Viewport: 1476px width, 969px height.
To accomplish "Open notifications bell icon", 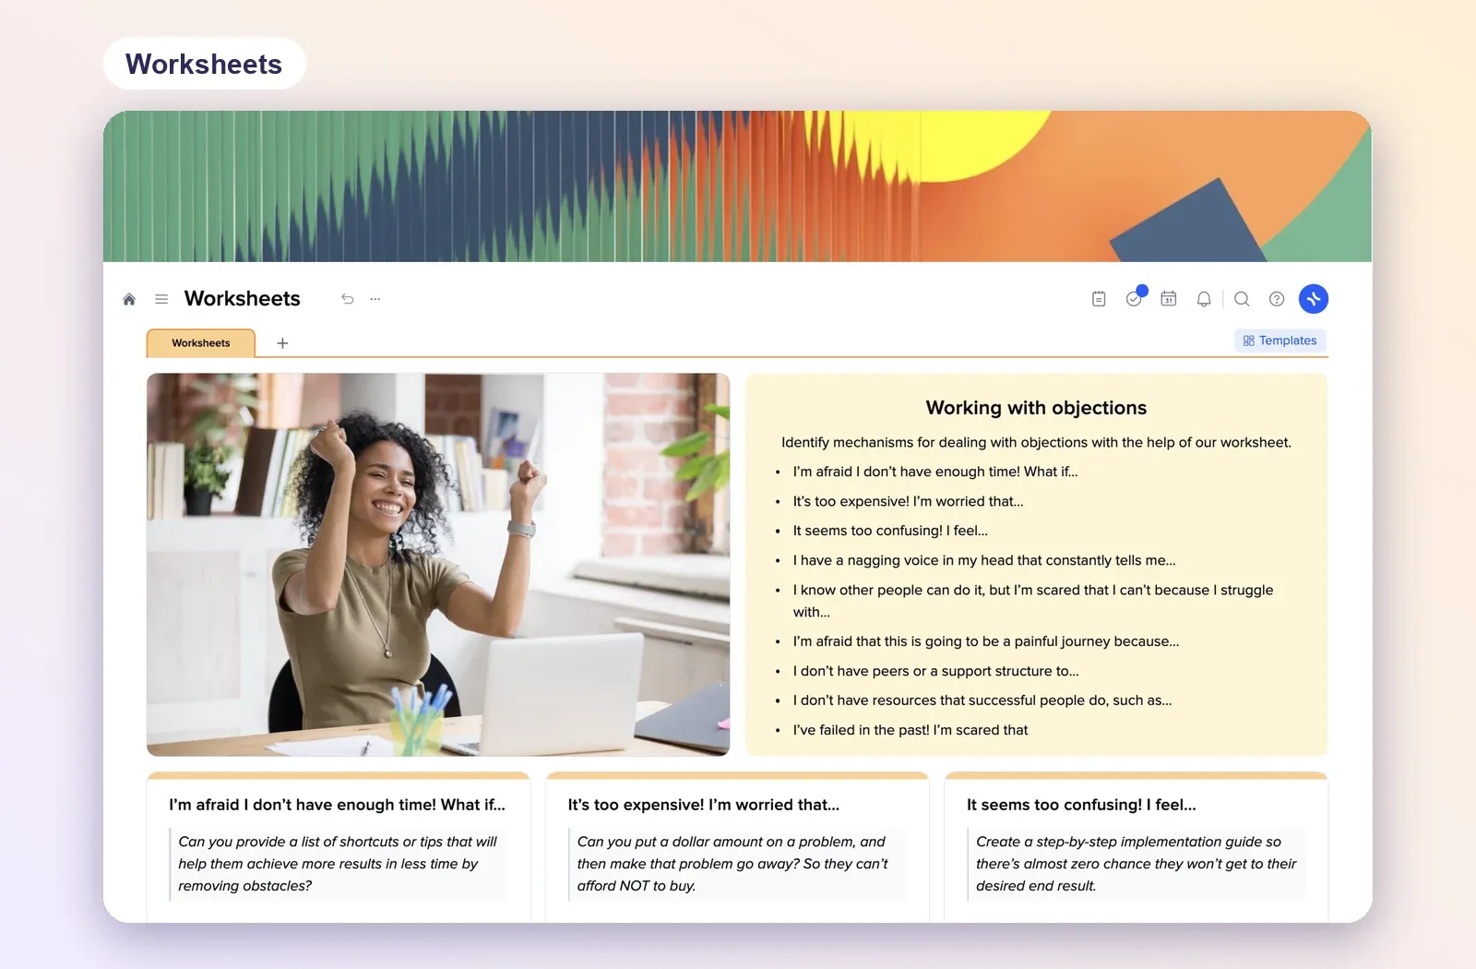I will (x=1204, y=299).
